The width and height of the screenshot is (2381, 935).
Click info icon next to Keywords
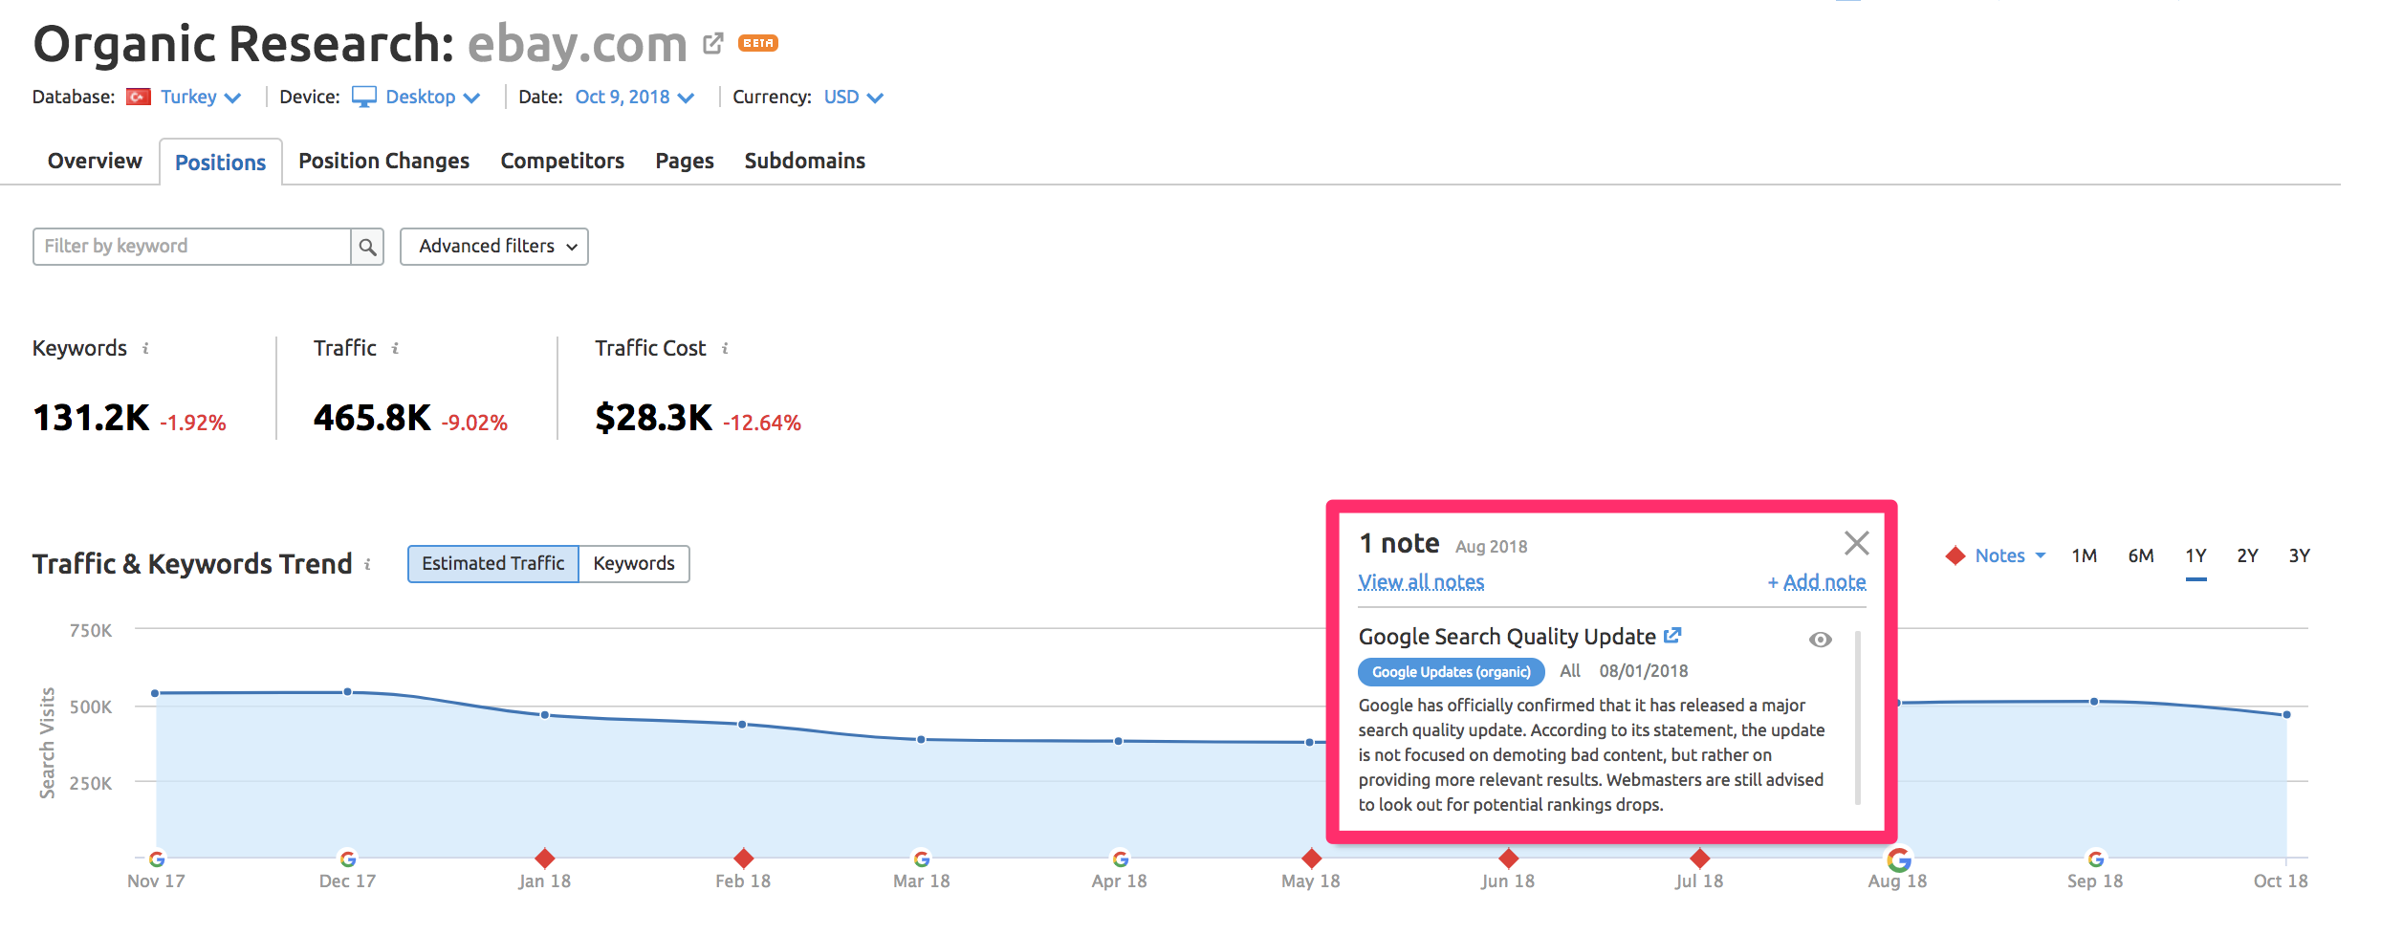pyautogui.click(x=145, y=348)
